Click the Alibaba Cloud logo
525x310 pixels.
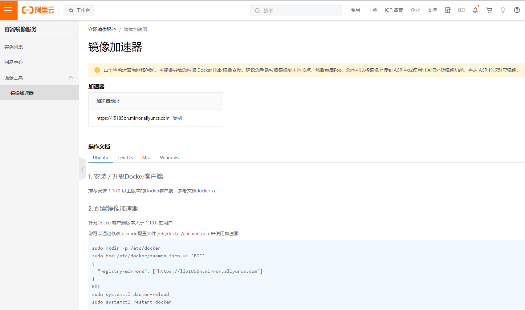tap(38, 10)
